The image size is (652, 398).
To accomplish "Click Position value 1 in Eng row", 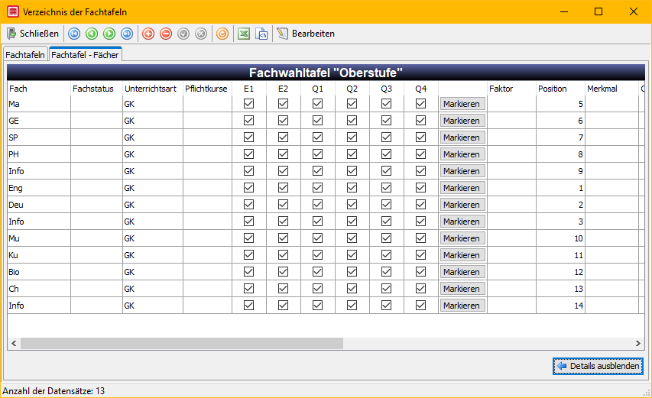I will 560,188.
